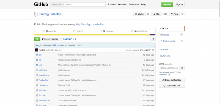Screen dimensions: 220x106
Task: Open commit 'Fix counting deleted users'
Action: (70, 60)
